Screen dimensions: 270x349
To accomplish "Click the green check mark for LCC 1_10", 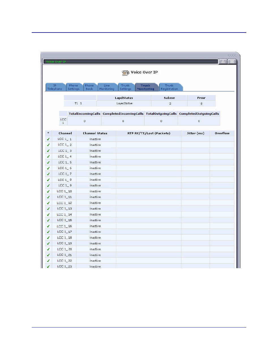I will [48, 191].
